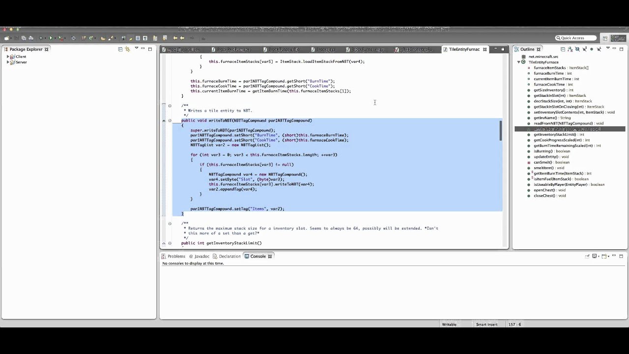Open Display Selected Console dropdown
Viewport: 629px width, 354px height.
pyautogui.click(x=599, y=257)
